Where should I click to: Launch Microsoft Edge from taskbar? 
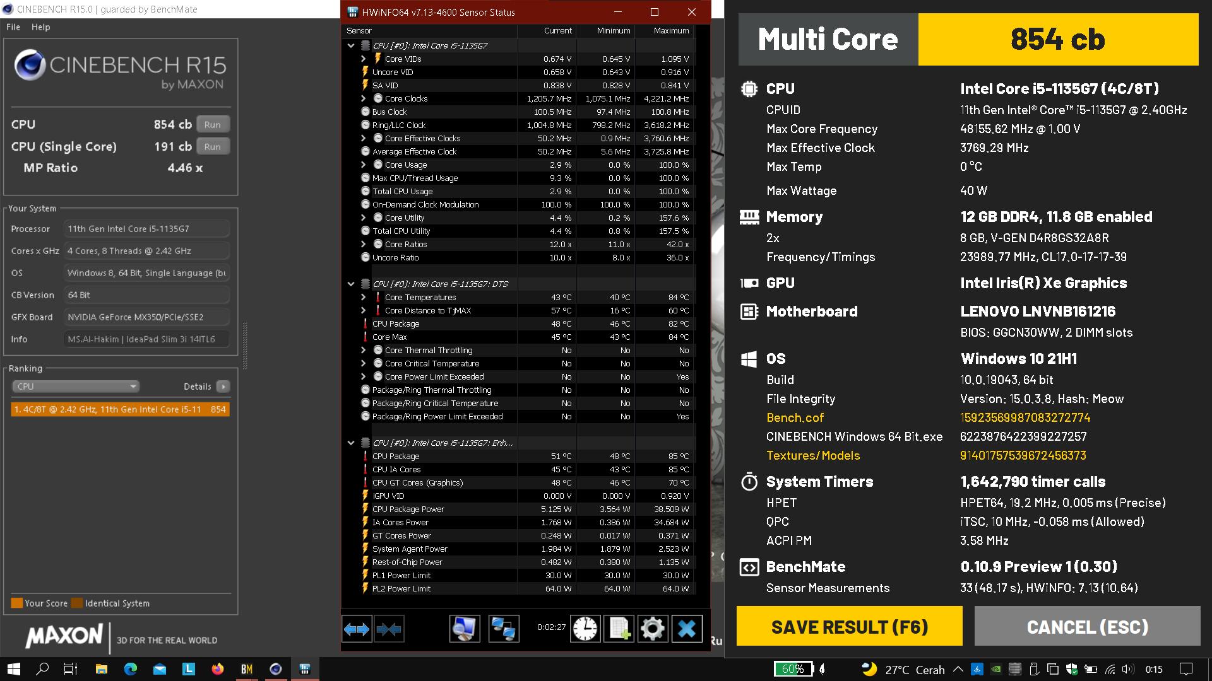point(131,669)
